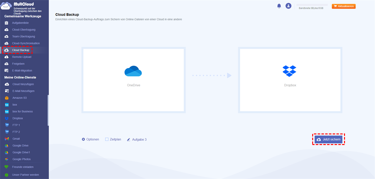Click the pencil icon beside Aufgabe 3
Image resolution: width=375 pixels, height=179 pixels.
point(128,139)
